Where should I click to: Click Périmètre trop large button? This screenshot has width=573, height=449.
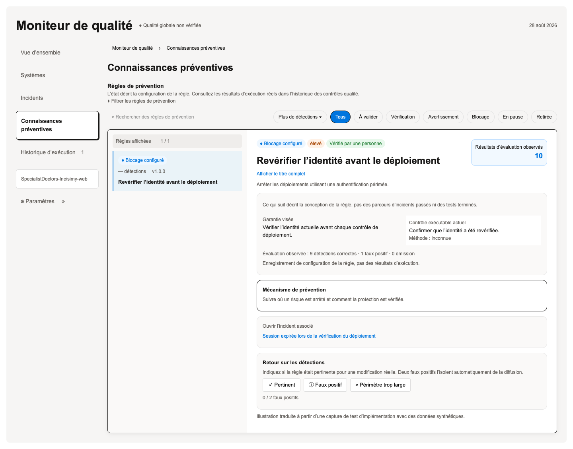pyautogui.click(x=380, y=385)
